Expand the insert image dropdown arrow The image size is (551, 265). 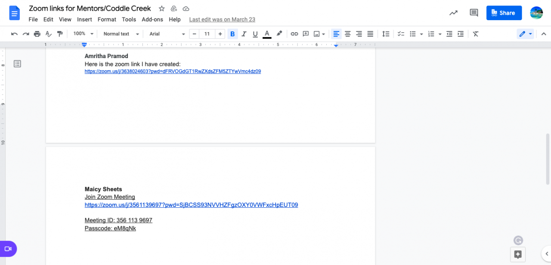tap(323, 34)
